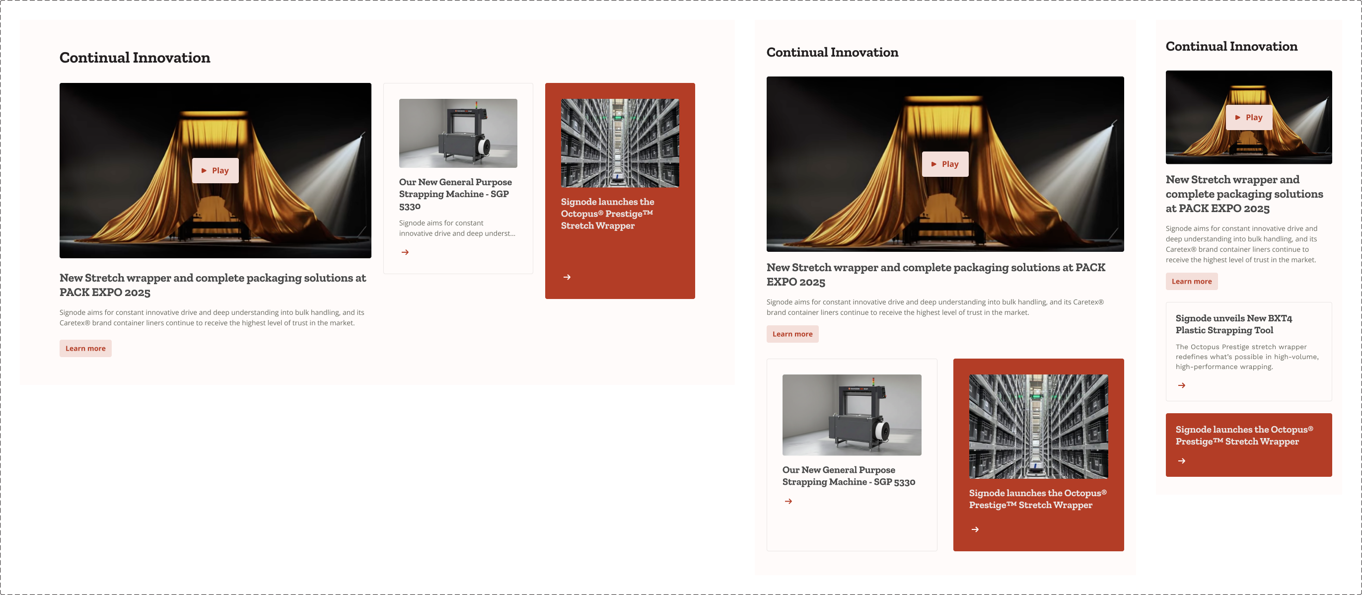Play the video in the mobile layout

[x=1249, y=117]
